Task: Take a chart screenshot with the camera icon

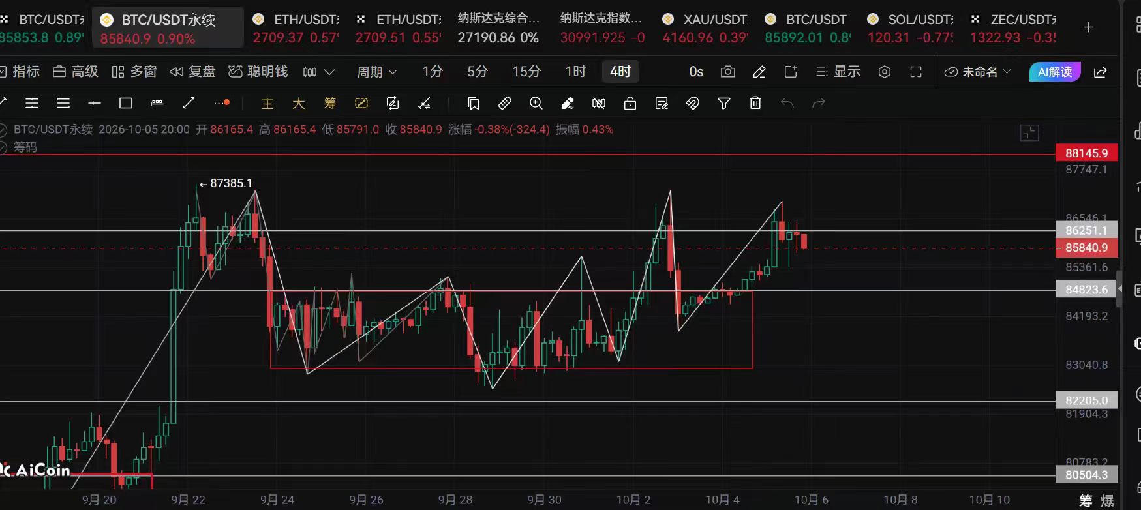Action: click(x=727, y=72)
